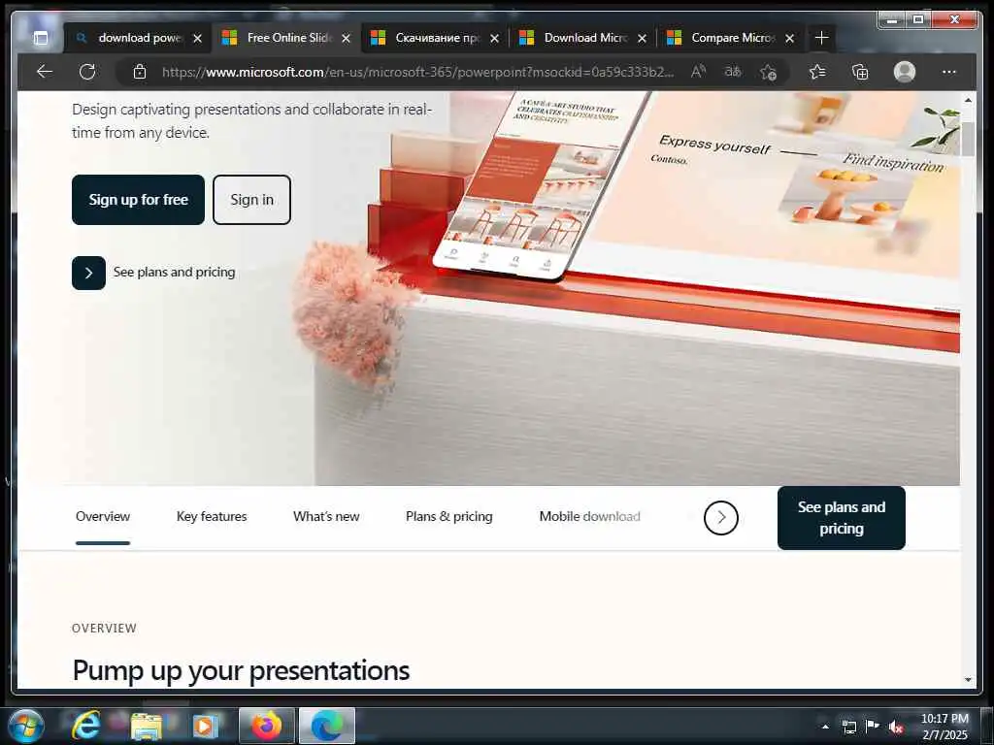Jump to the Key features section

pos(212,516)
